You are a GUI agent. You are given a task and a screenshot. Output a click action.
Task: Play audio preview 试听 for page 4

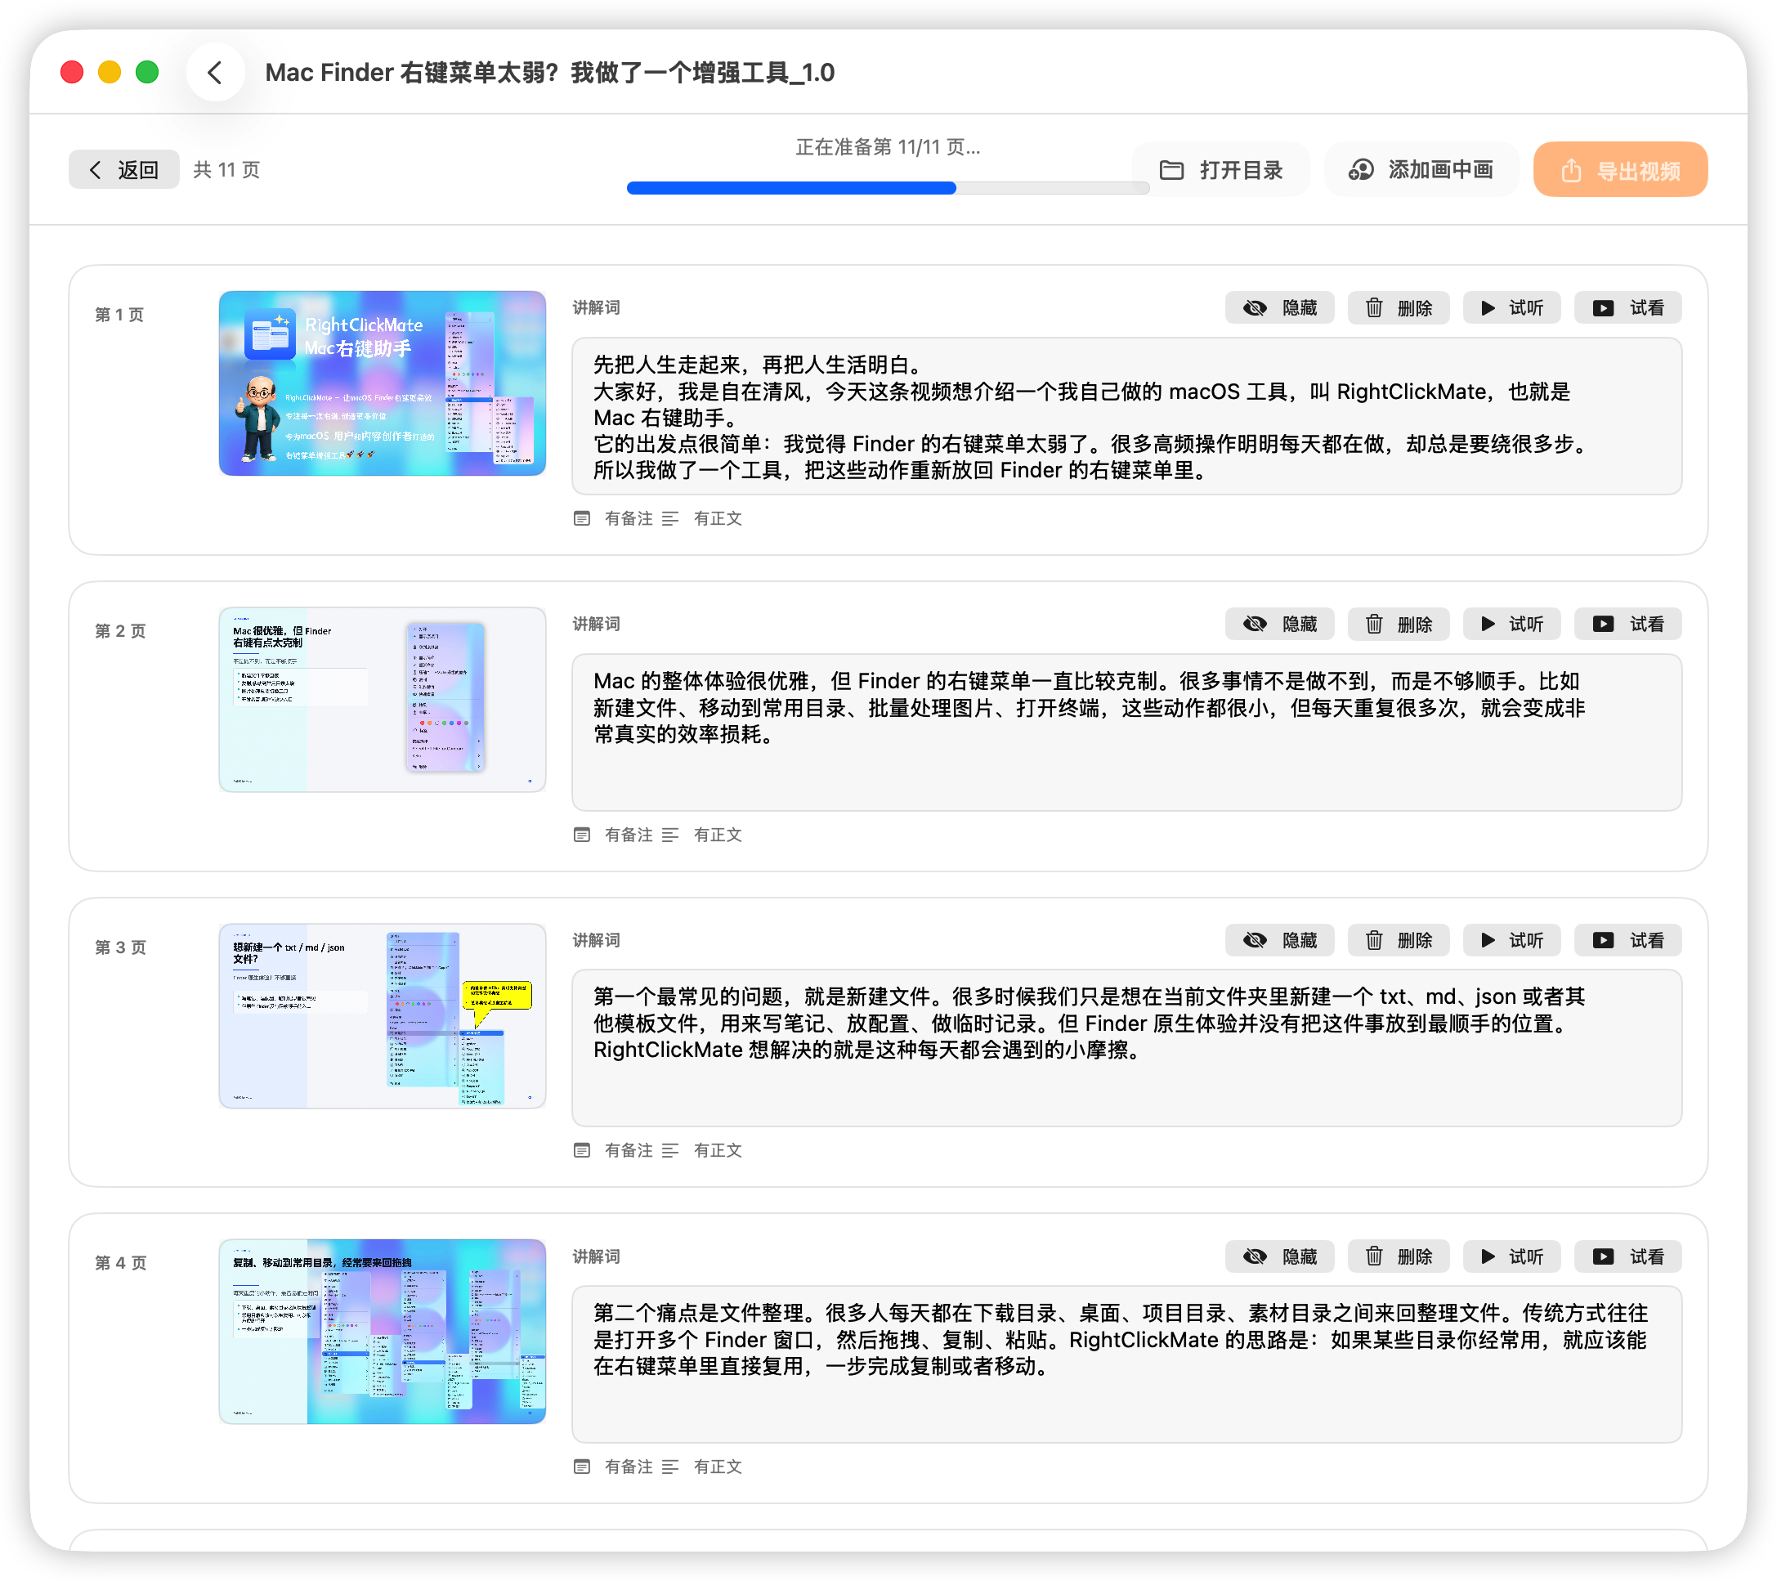(1512, 1256)
